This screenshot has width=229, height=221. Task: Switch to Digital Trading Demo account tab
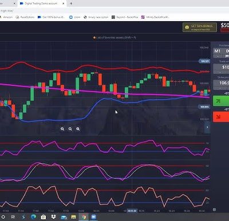pos(41,3)
